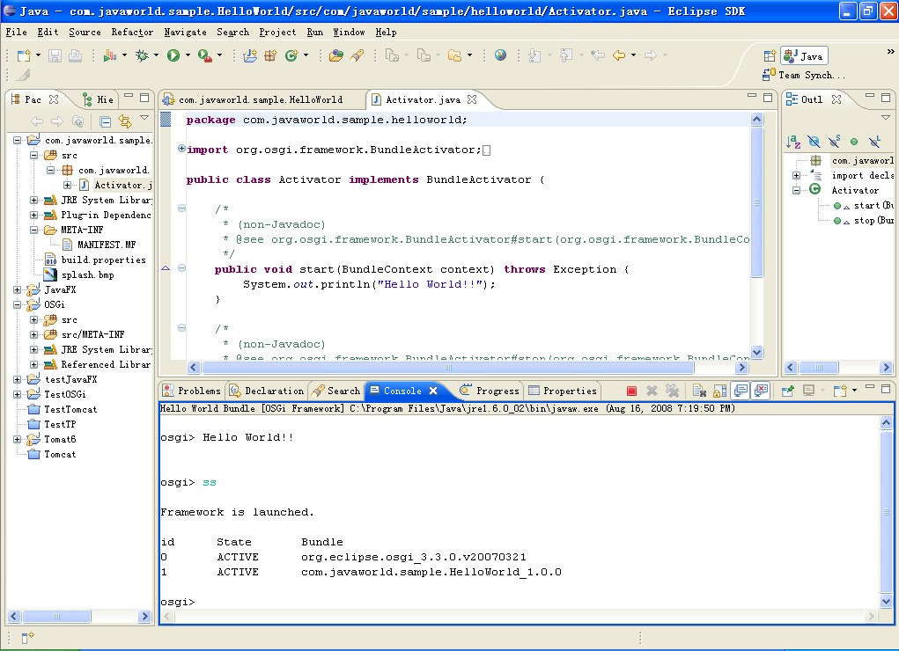The height and width of the screenshot is (651, 899).
Task: Click the New wizard toolbar icon
Action: click(x=24, y=55)
